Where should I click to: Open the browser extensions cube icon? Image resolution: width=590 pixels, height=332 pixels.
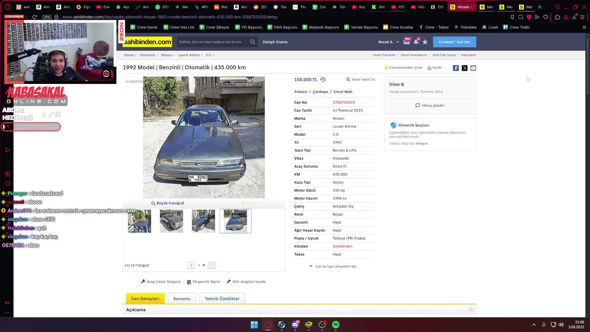(x=557, y=17)
